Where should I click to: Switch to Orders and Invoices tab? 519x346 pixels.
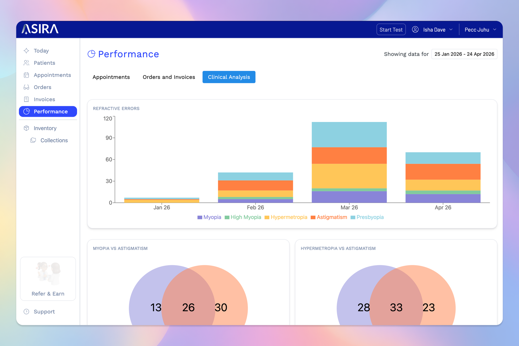coord(169,77)
